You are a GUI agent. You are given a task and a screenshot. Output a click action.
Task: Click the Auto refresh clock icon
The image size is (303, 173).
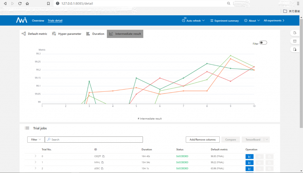[x=183, y=20]
